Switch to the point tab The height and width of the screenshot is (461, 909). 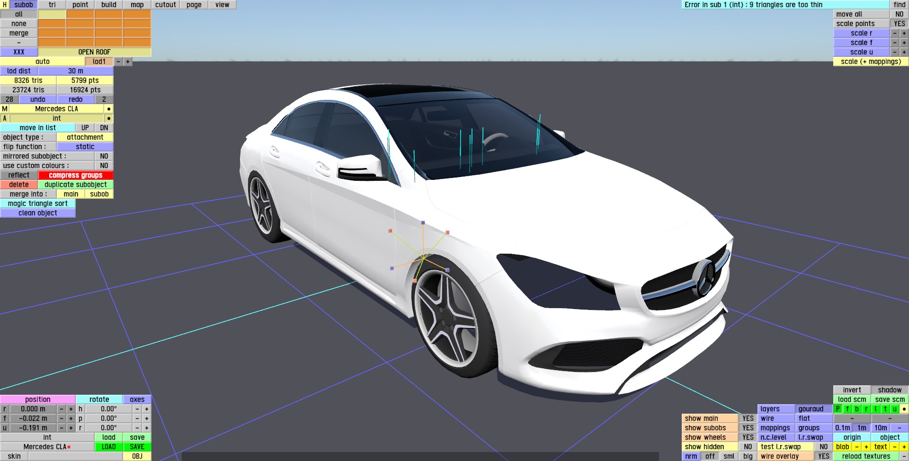tap(80, 5)
